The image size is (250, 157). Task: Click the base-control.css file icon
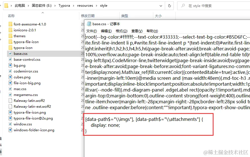[10, 60]
